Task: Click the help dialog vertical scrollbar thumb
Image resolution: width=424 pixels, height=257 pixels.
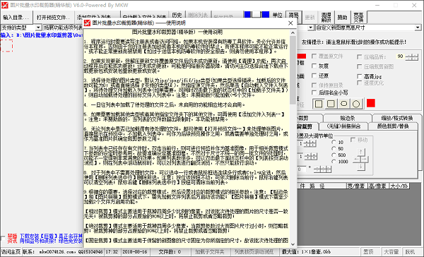Action: (x=293, y=70)
